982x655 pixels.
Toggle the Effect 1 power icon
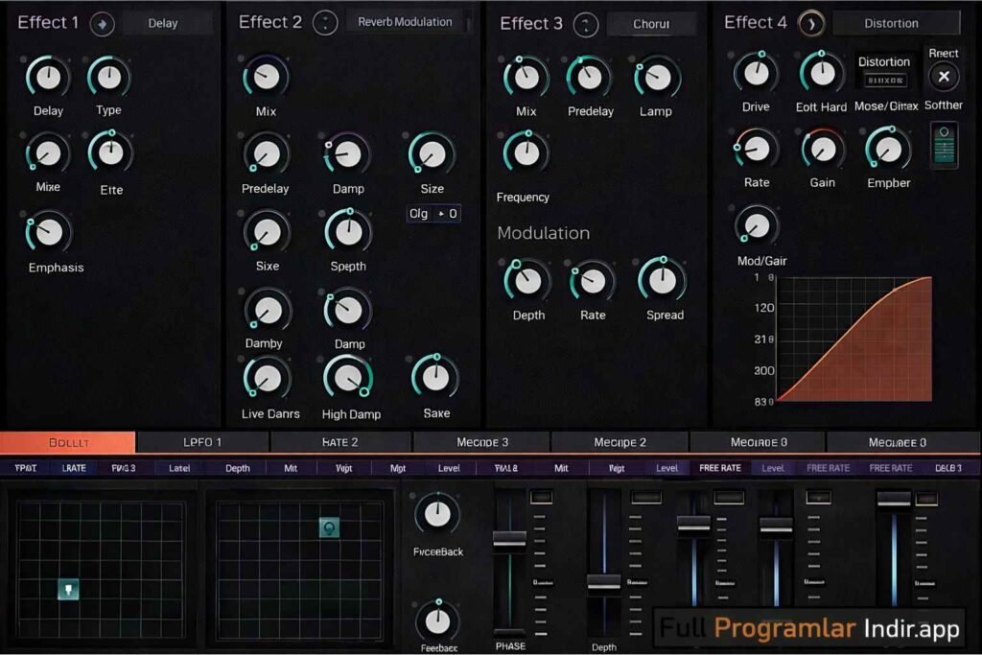point(105,22)
